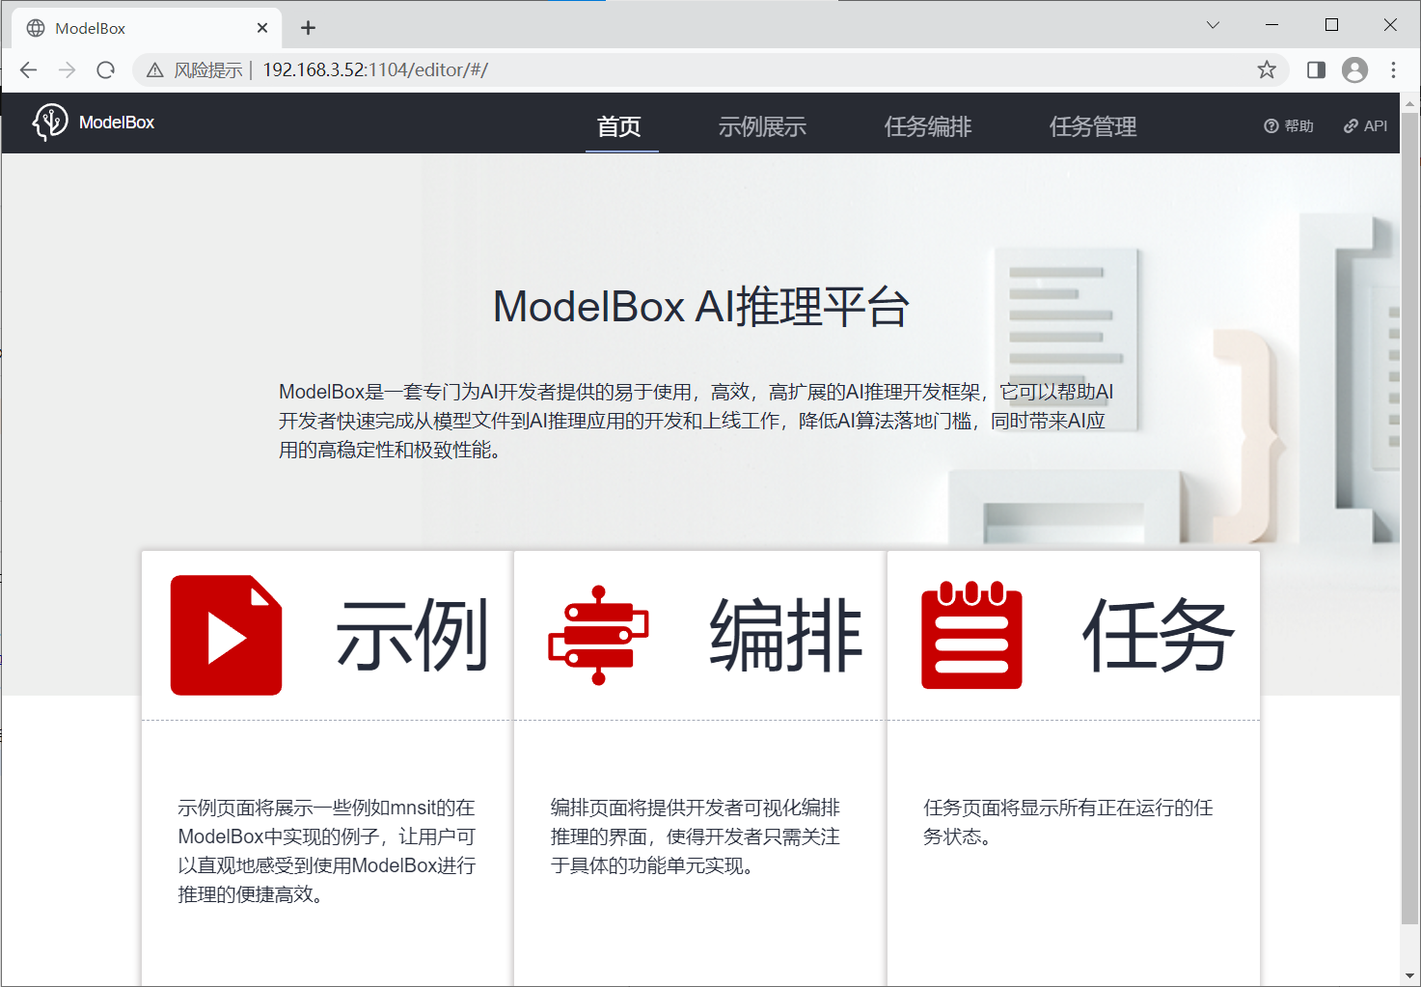
Task: Click the 编排 card title
Action: (x=785, y=635)
